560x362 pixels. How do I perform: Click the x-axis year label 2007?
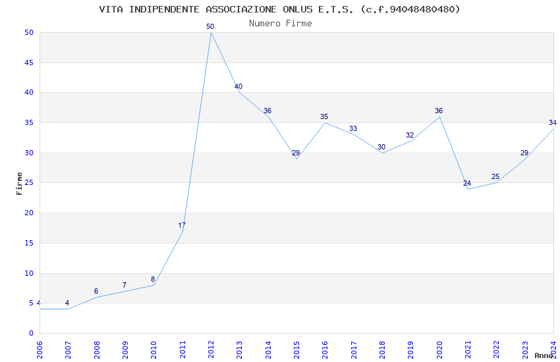[69, 349]
